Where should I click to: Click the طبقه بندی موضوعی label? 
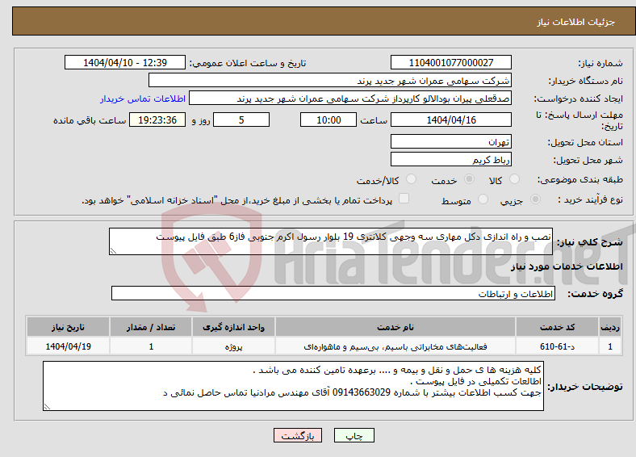[580, 179]
